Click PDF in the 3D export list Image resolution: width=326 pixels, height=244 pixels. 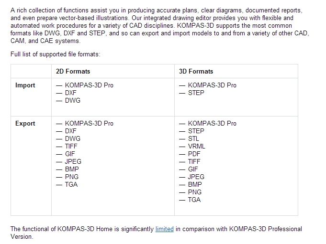point(194,154)
